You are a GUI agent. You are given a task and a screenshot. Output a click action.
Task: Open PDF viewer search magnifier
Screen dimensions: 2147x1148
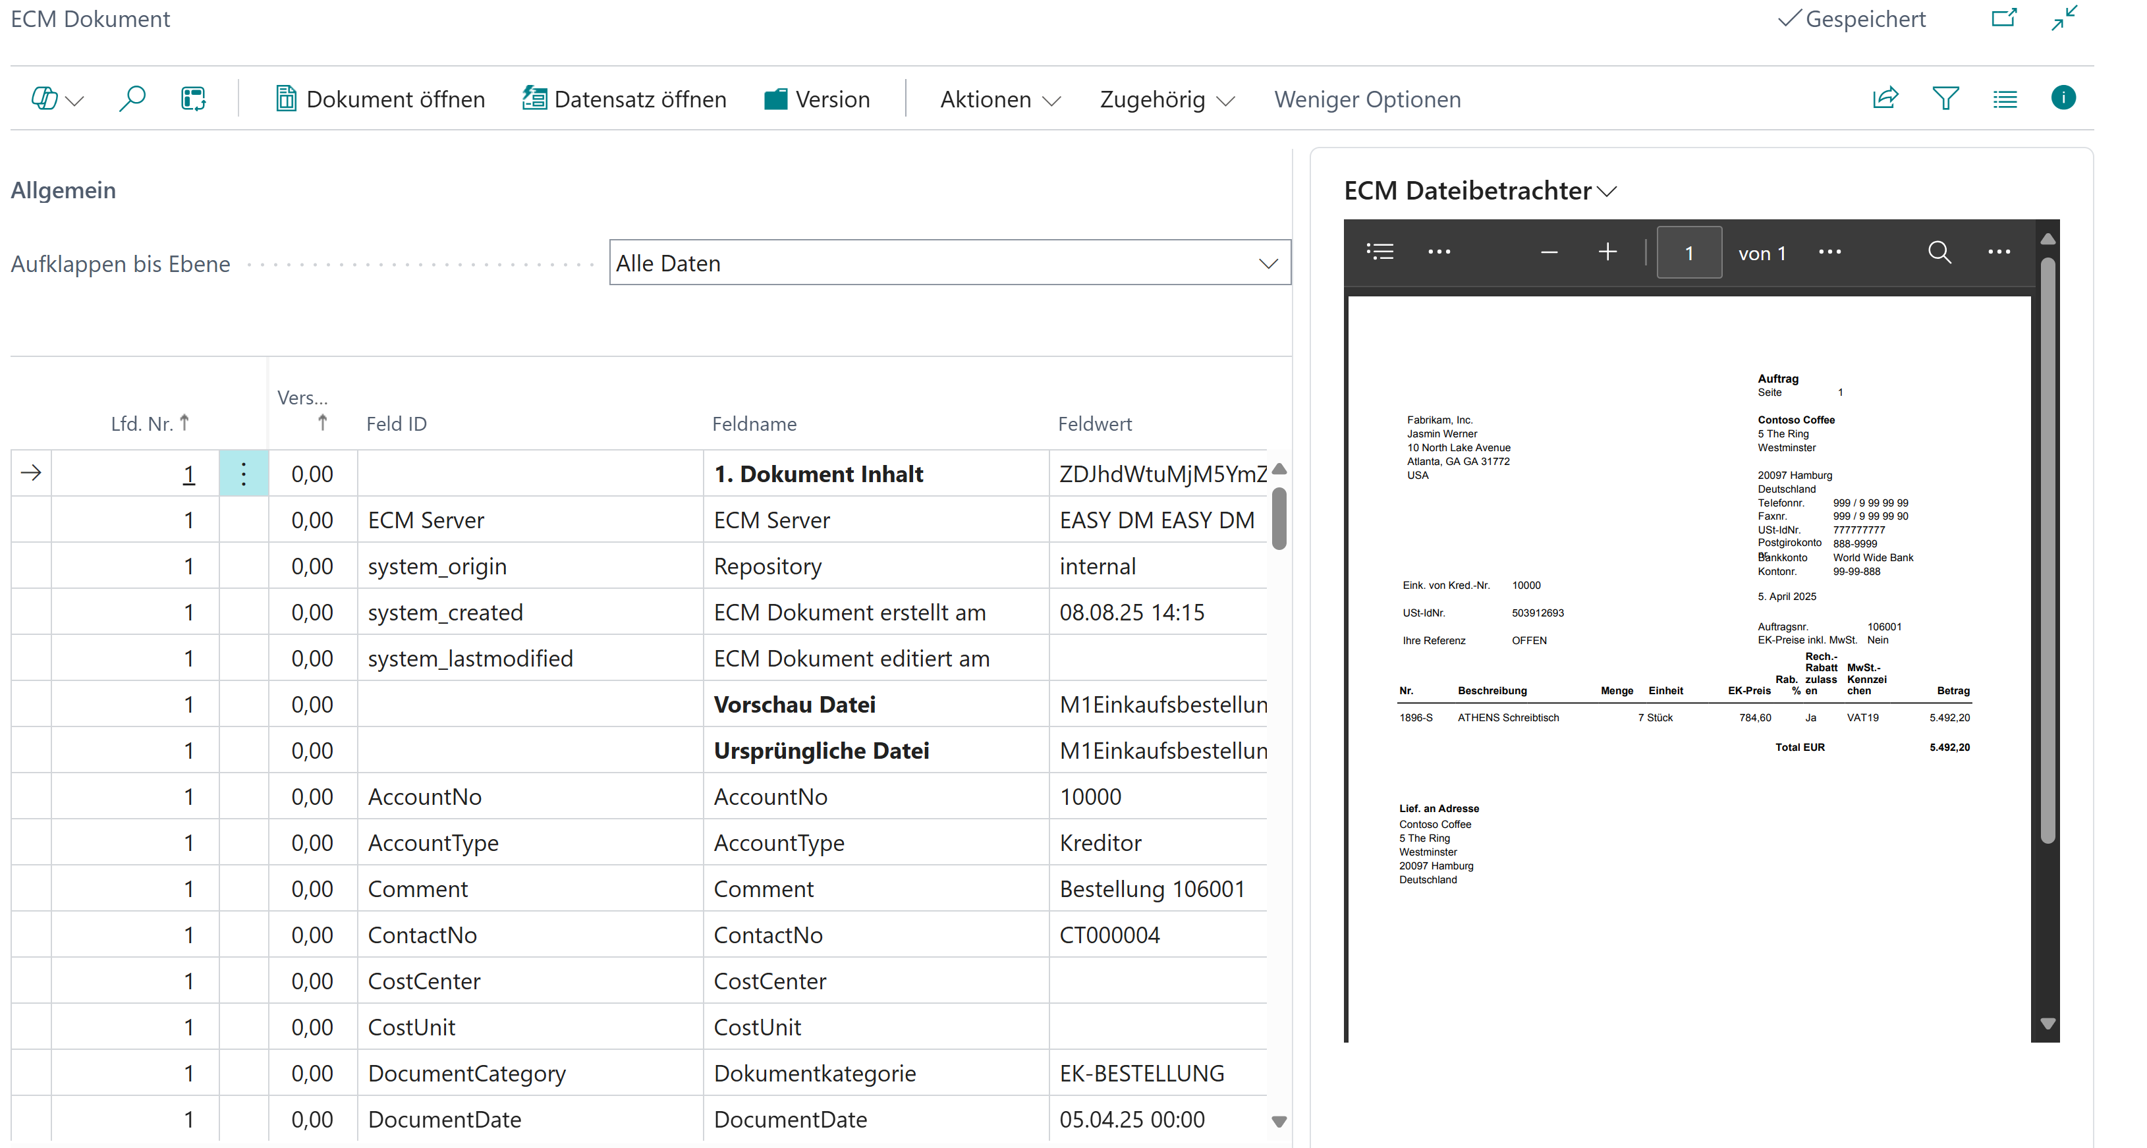(x=1939, y=252)
